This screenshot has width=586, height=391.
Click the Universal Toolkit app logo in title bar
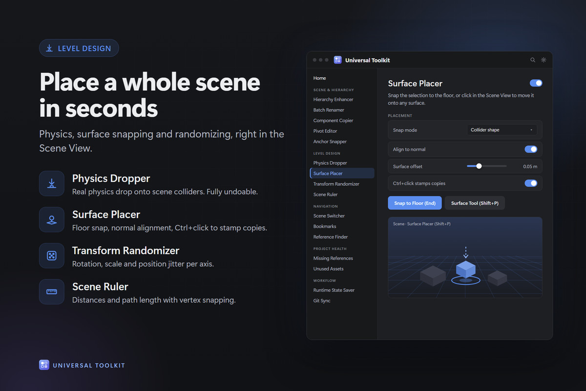pos(337,60)
